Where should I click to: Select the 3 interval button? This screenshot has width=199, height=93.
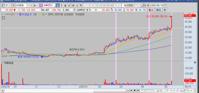[89, 5]
